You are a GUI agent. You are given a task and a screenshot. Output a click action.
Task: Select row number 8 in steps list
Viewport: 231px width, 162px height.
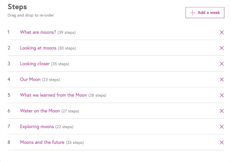pyautogui.click(x=8, y=142)
